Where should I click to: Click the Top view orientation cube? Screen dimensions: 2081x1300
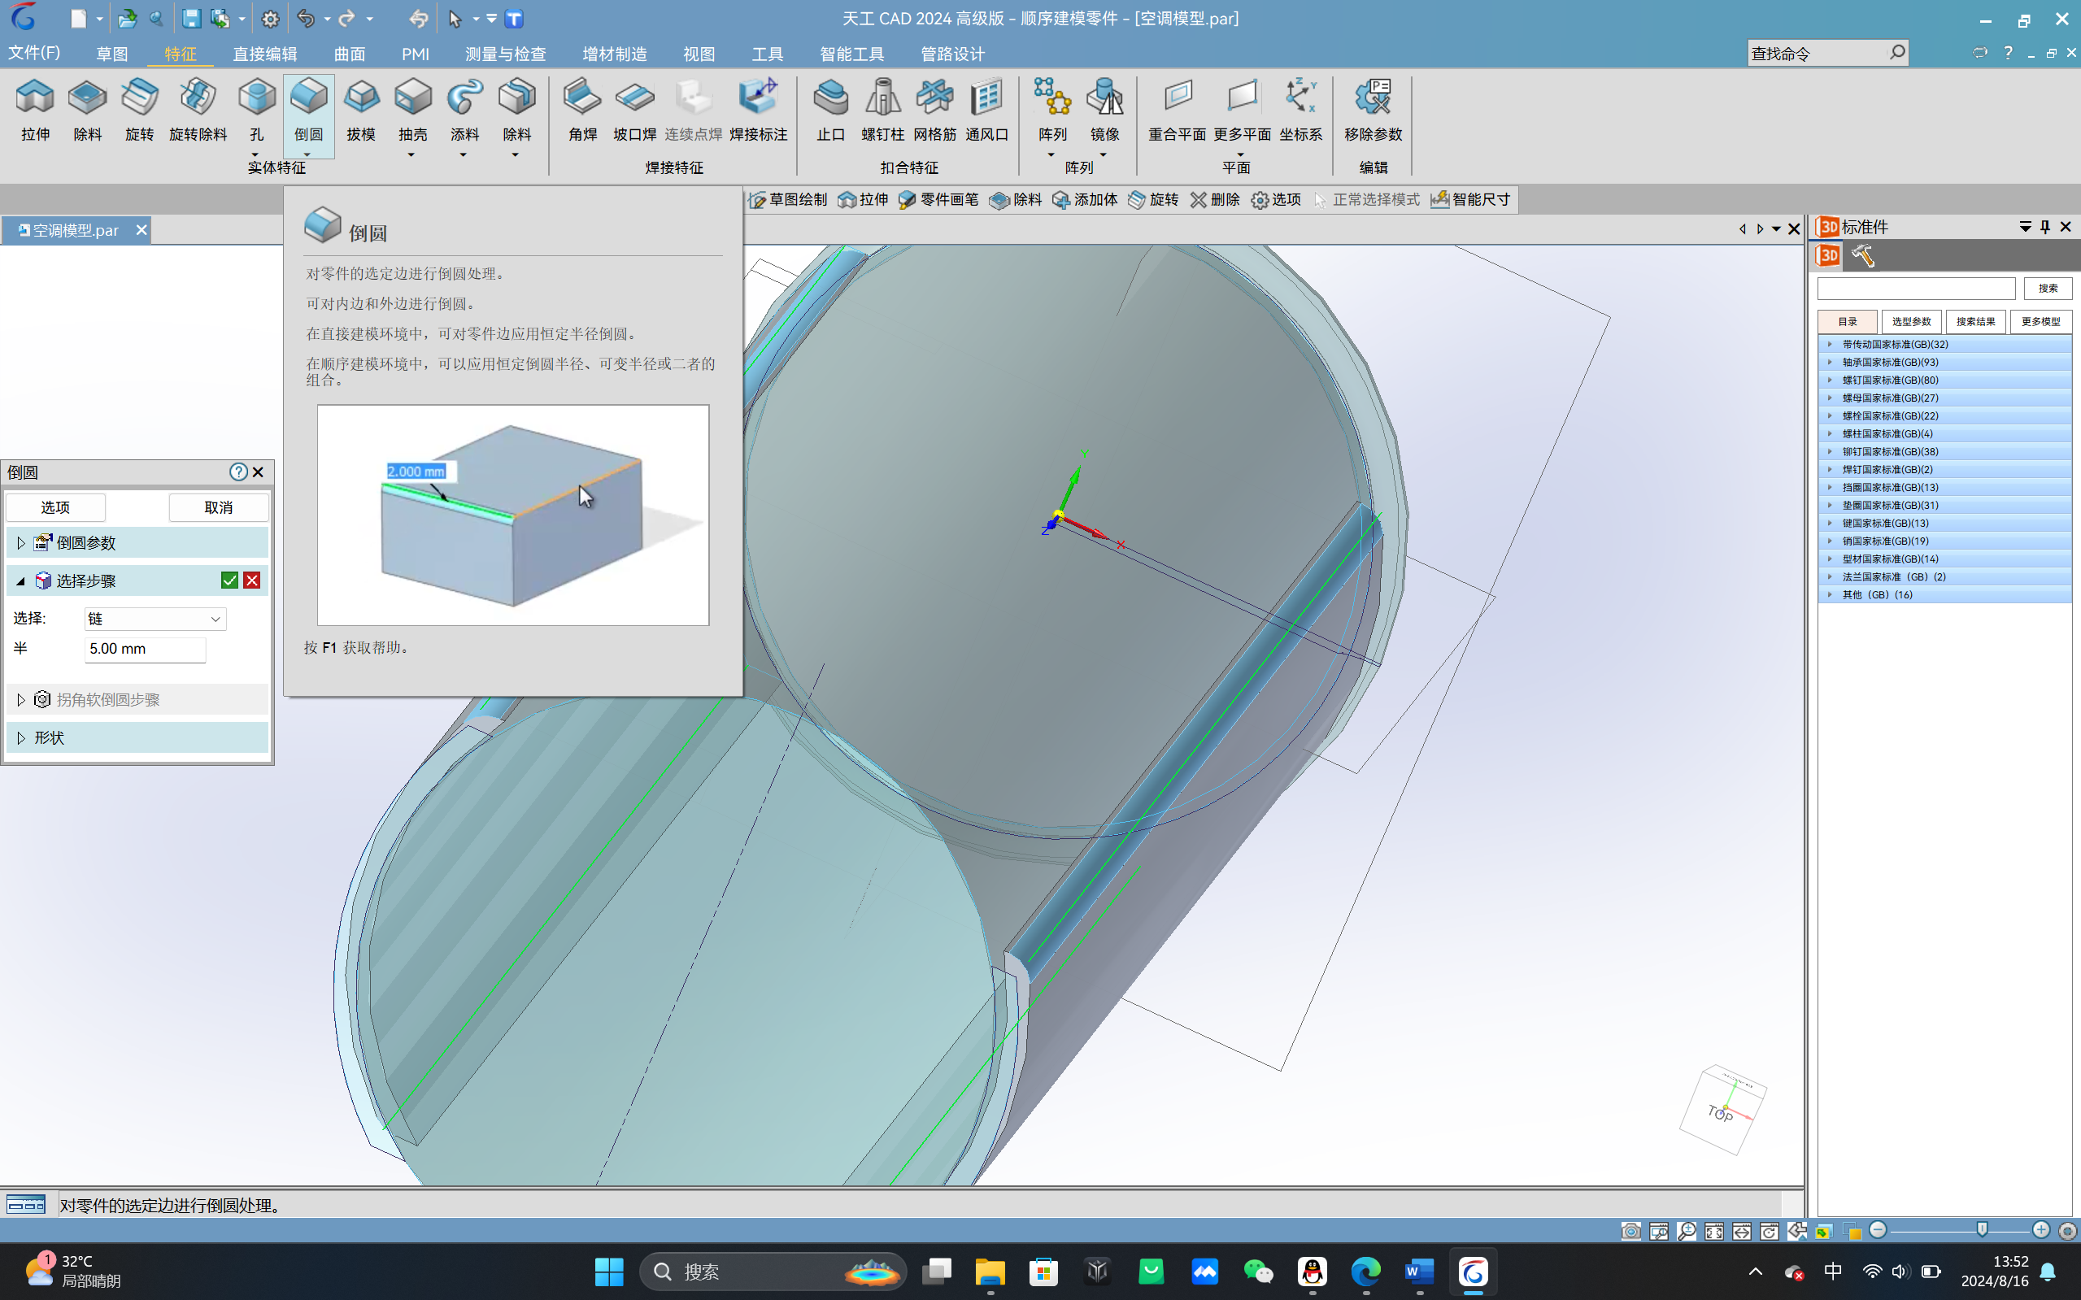pyautogui.click(x=1722, y=1111)
